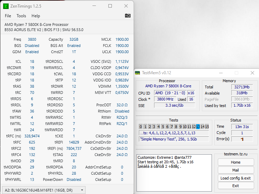Click the TestMem5 memory chip app icon

[x=137, y=73]
